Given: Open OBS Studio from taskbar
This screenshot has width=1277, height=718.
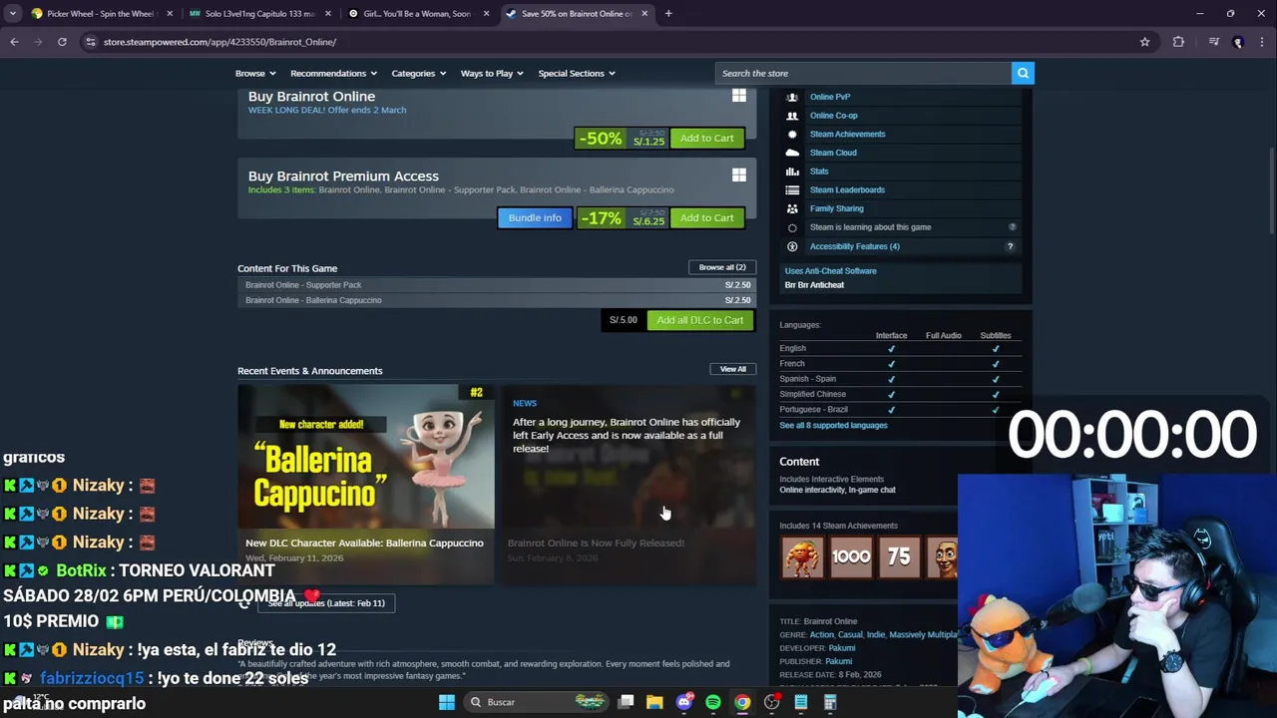Looking at the screenshot, I should click(771, 702).
